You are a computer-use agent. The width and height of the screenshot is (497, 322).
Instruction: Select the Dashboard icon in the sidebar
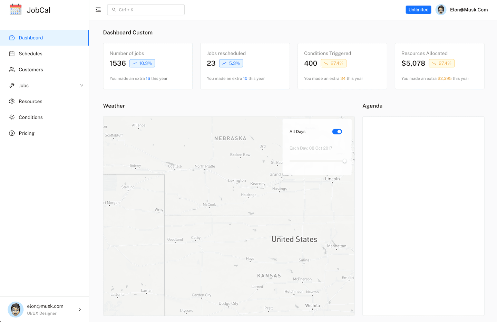tap(12, 38)
